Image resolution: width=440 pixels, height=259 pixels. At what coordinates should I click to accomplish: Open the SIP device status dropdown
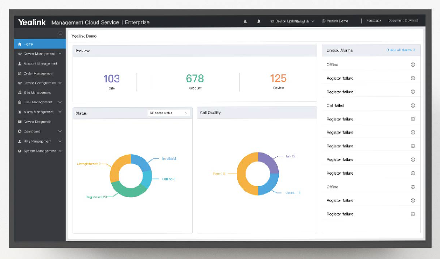pos(169,113)
